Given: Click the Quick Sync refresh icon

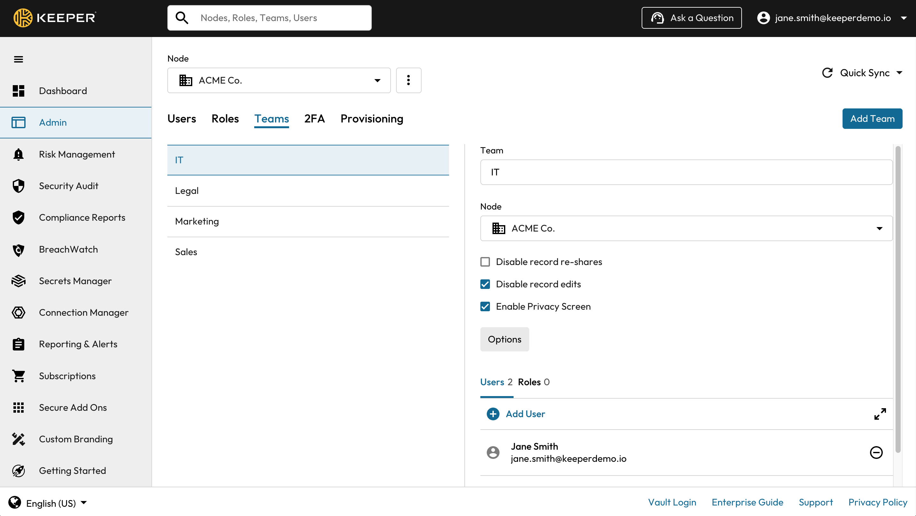Looking at the screenshot, I should click(827, 73).
